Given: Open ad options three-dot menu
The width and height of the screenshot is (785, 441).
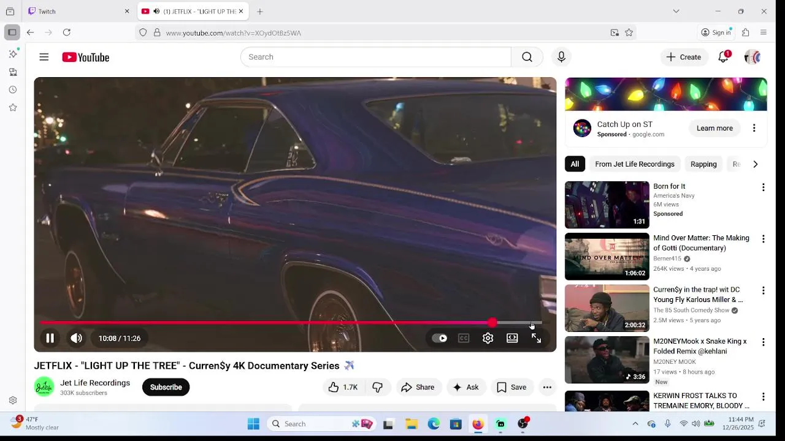Looking at the screenshot, I should [x=754, y=128].
